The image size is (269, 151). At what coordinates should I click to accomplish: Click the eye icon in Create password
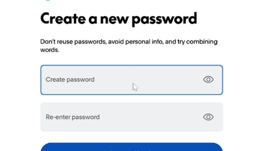tap(208, 80)
